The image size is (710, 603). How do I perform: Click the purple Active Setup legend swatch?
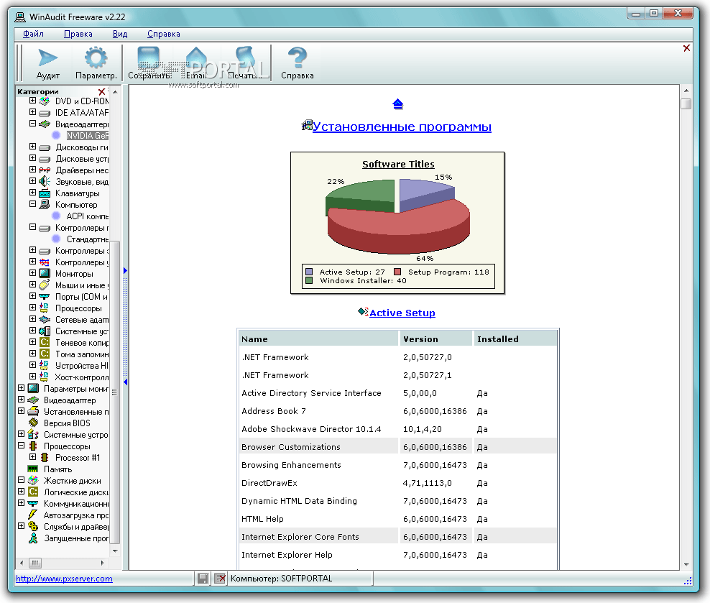tap(309, 272)
